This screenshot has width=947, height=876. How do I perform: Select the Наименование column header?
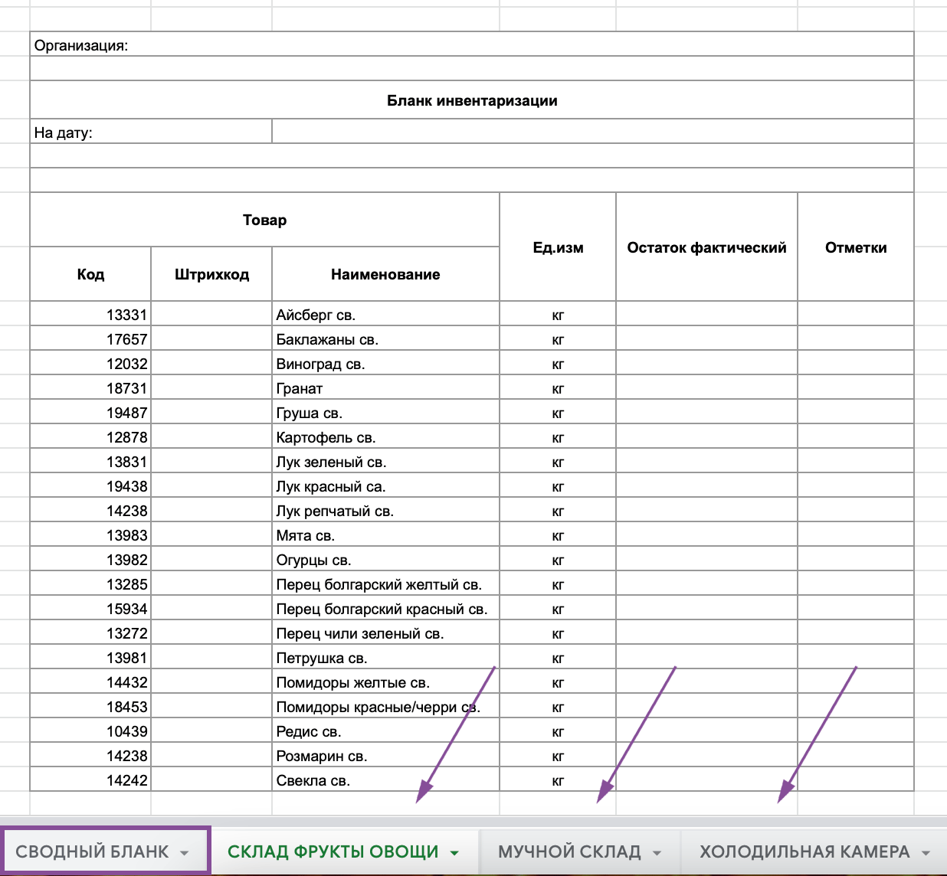[385, 274]
